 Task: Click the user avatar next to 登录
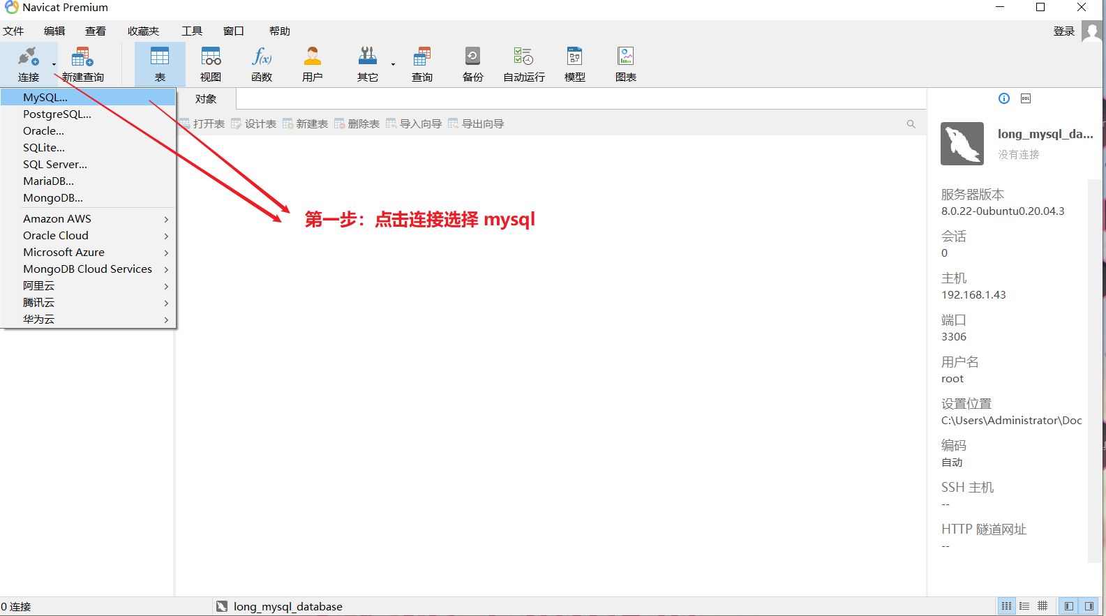click(x=1092, y=31)
